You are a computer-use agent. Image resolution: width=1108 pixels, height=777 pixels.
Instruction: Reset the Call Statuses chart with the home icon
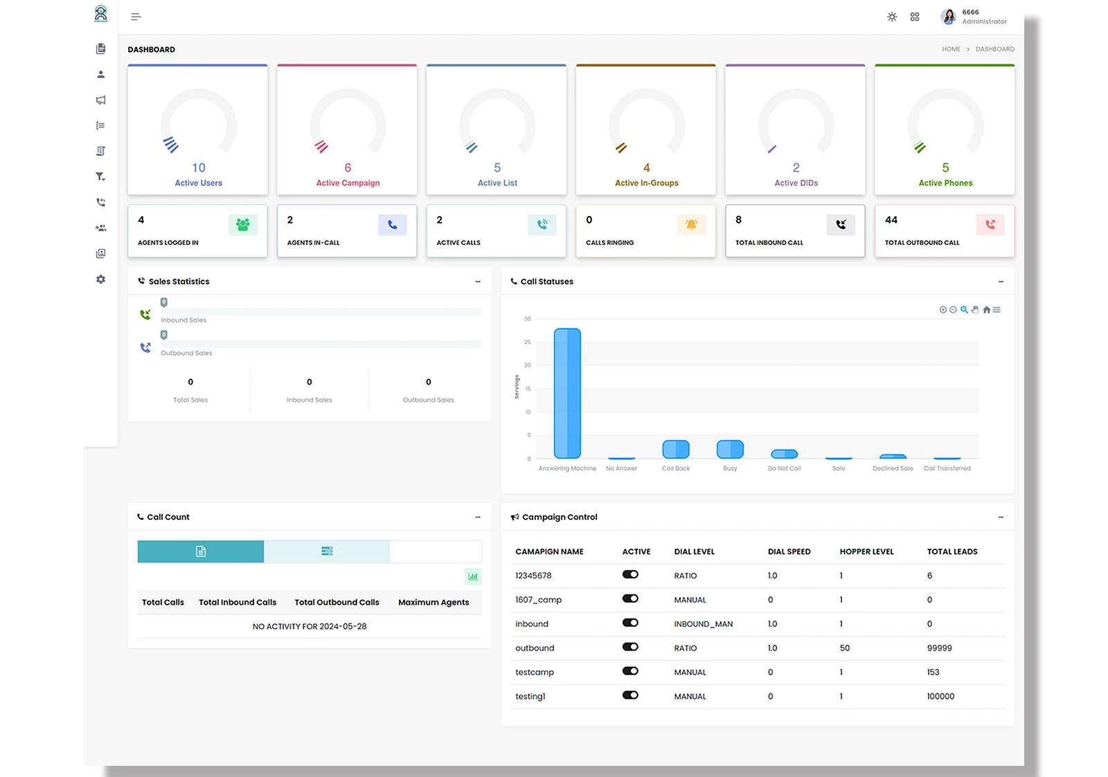[x=986, y=310]
